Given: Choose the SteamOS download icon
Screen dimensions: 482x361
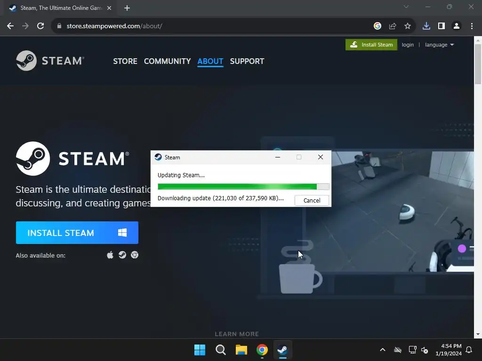Looking at the screenshot, I should tap(122, 255).
